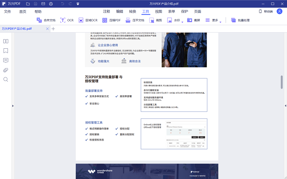This screenshot has width=287, height=179.
Task: Open the user account avatar
Action: [x=279, y=11]
